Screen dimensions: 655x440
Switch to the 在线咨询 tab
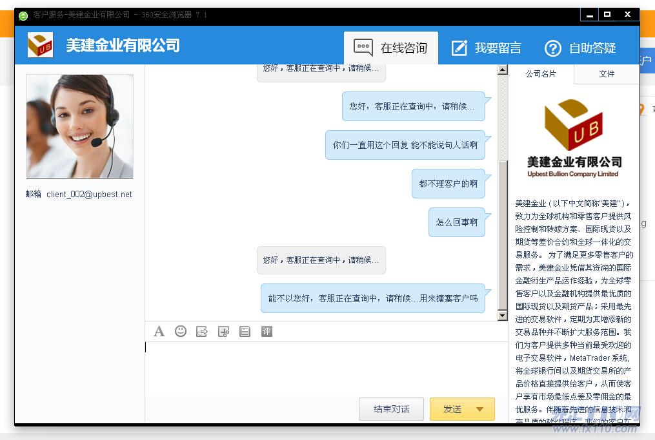click(391, 48)
